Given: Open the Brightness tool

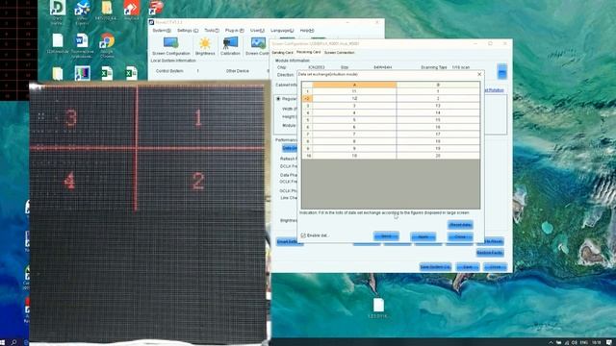Looking at the screenshot, I should point(205,46).
